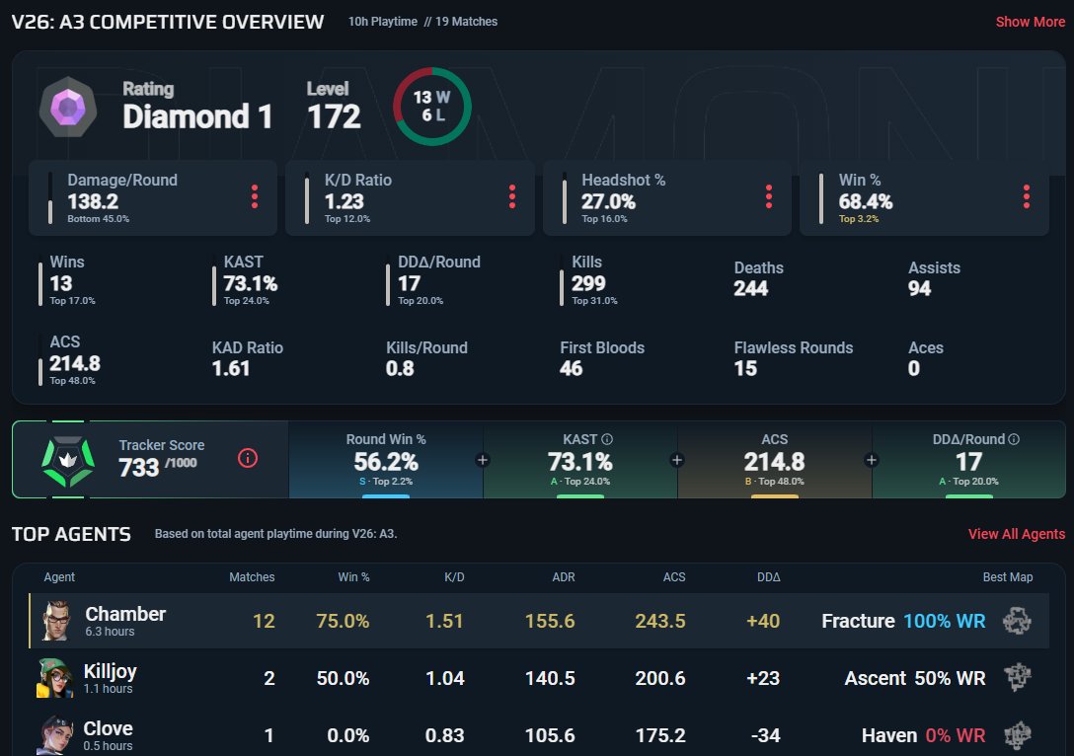Image resolution: width=1074 pixels, height=756 pixels.
Task: Click the Ascent map icon
Action: (x=1017, y=678)
